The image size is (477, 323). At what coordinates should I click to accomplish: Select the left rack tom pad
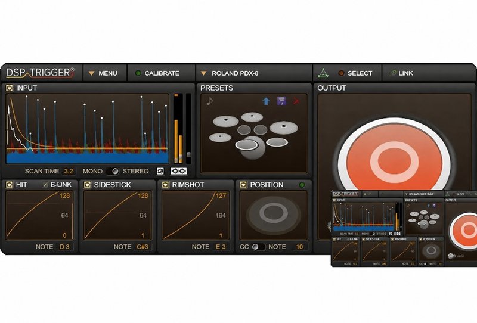244,130
